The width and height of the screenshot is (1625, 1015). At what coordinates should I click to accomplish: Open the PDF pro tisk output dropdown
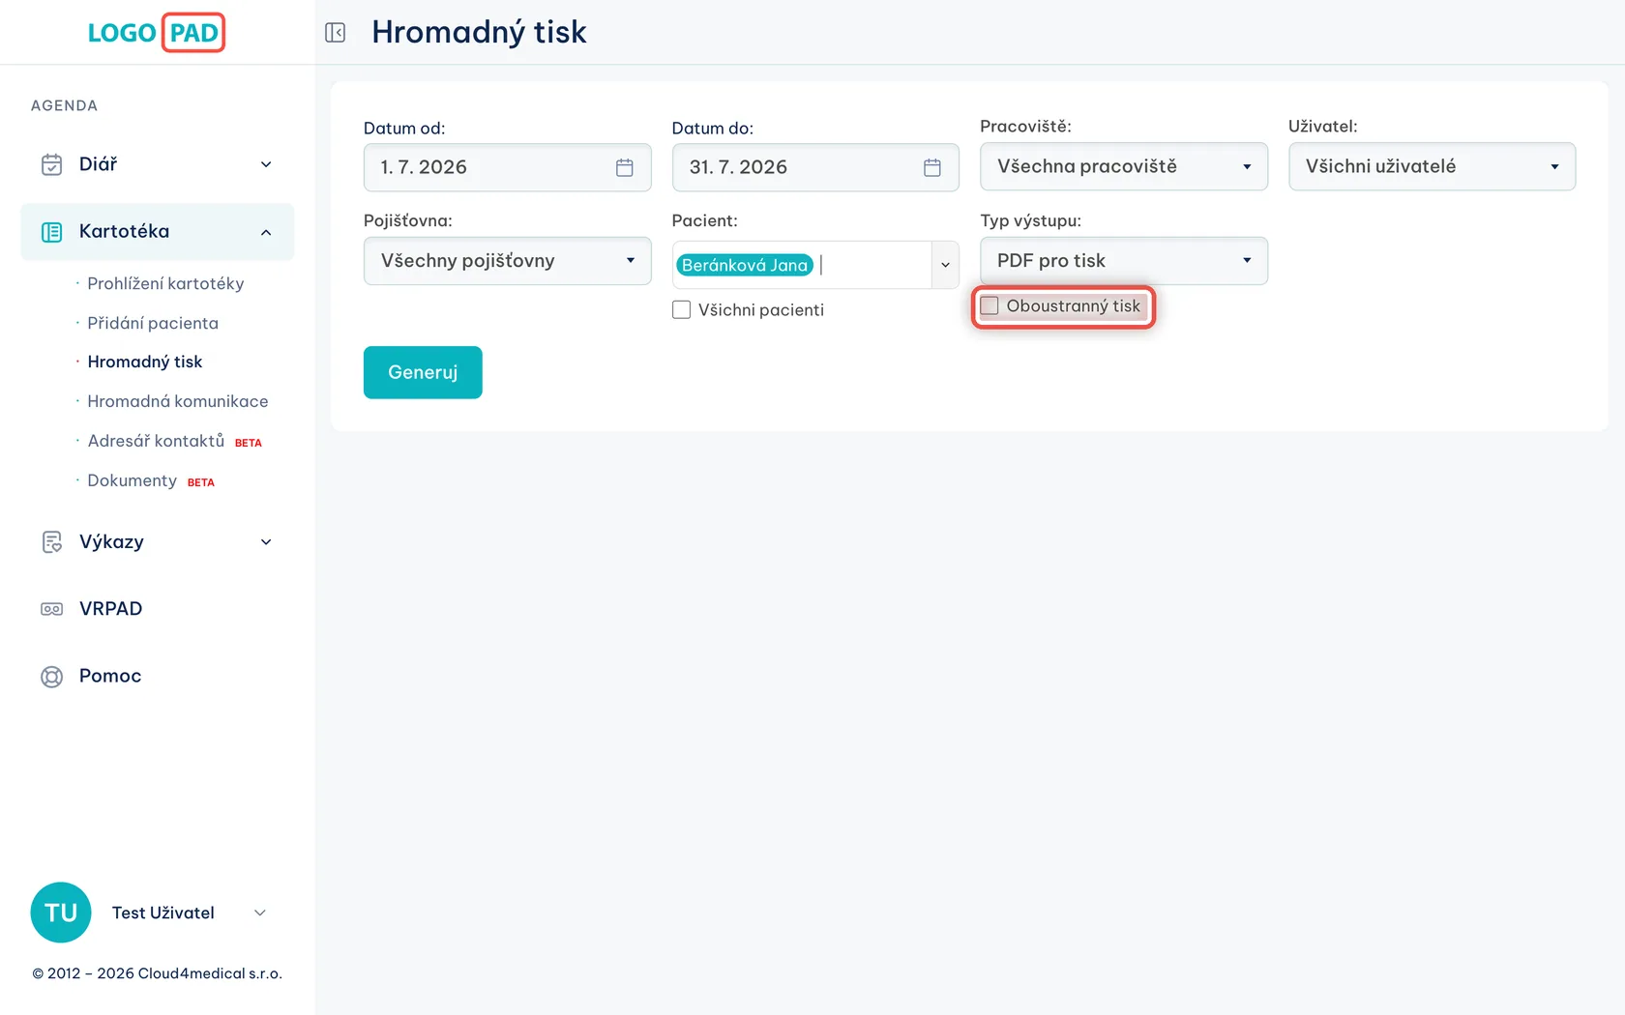[x=1124, y=261]
